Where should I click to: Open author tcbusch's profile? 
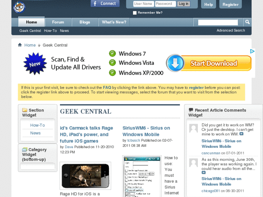134,140
